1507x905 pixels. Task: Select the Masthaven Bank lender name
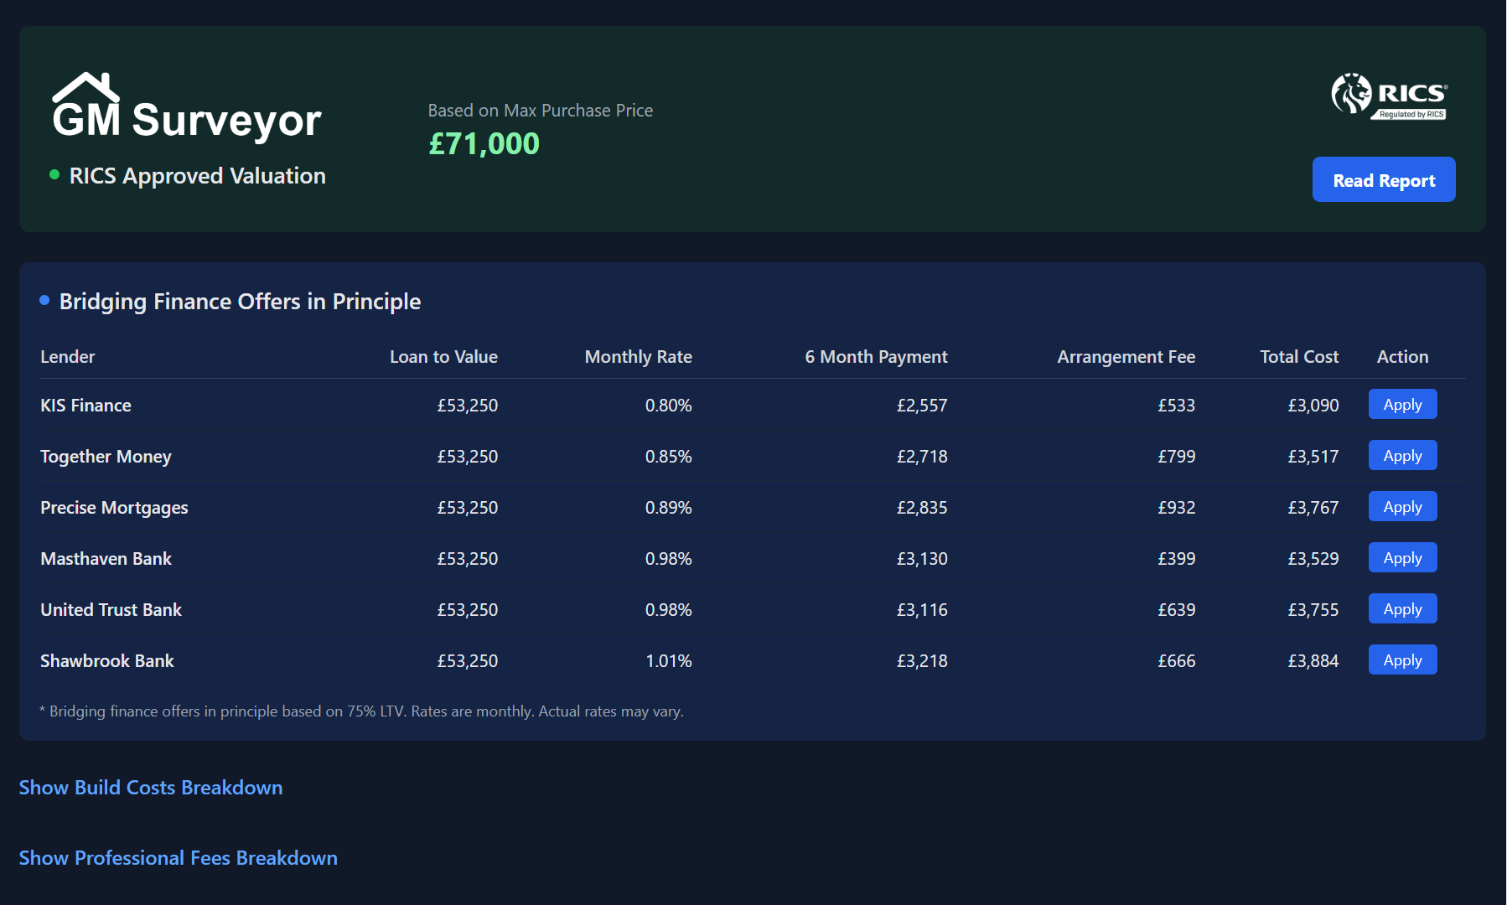click(x=106, y=559)
